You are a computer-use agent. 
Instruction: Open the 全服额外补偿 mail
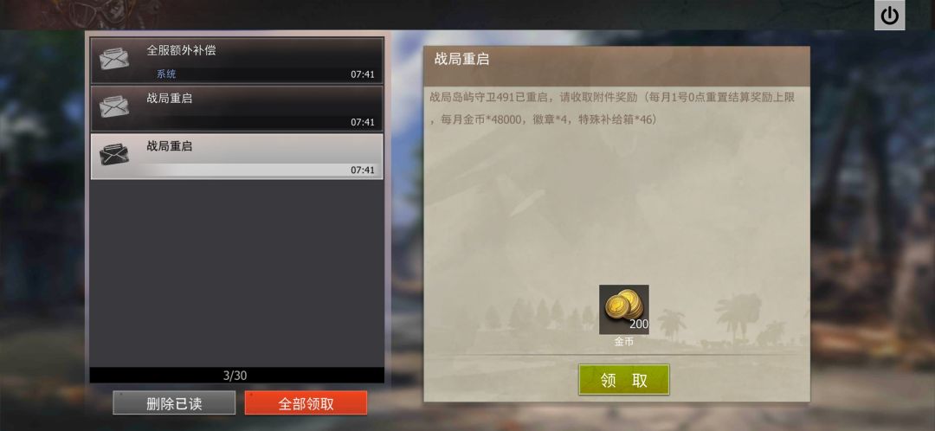tap(236, 61)
